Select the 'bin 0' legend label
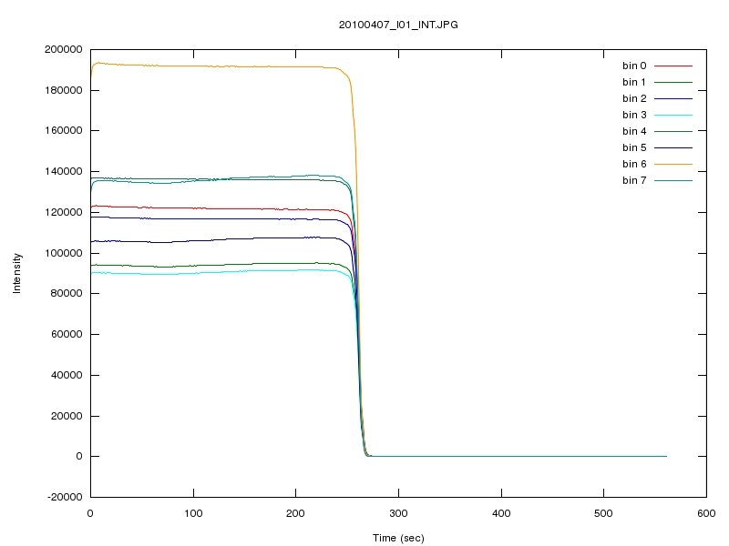Image resolution: width=729 pixels, height=546 pixels. (x=634, y=66)
